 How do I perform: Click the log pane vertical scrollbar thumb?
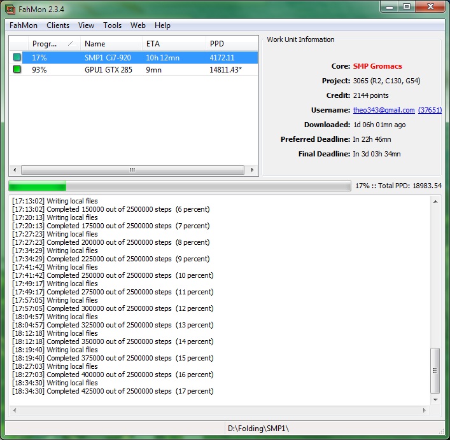(x=435, y=371)
